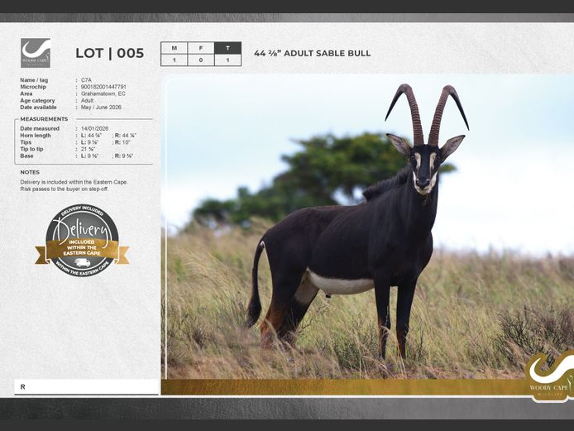The width and height of the screenshot is (574, 431).
Task: Click the Tips label
Action: coord(26,142)
